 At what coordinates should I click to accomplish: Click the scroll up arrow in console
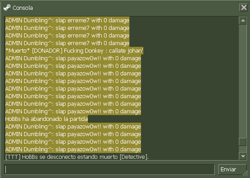coord(243,21)
